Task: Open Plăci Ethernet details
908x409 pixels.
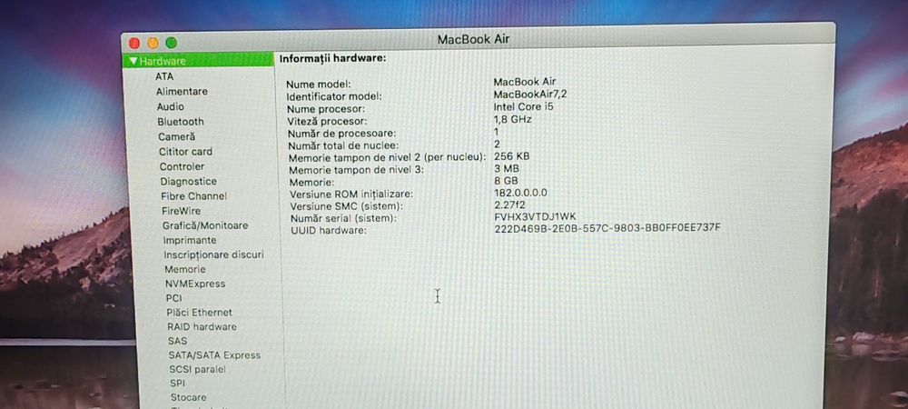Action: tap(199, 313)
